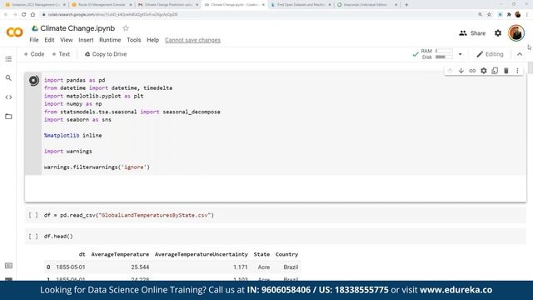Click the 1855-05-01 date cell

coord(70,267)
